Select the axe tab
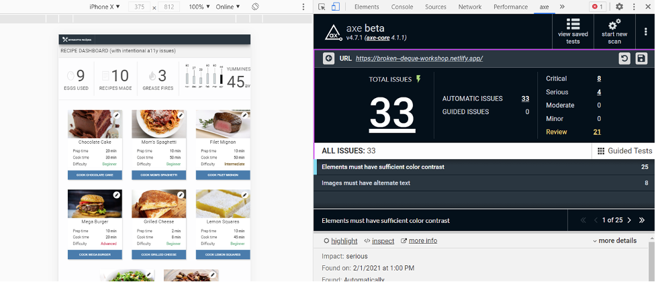 pyautogui.click(x=545, y=7)
